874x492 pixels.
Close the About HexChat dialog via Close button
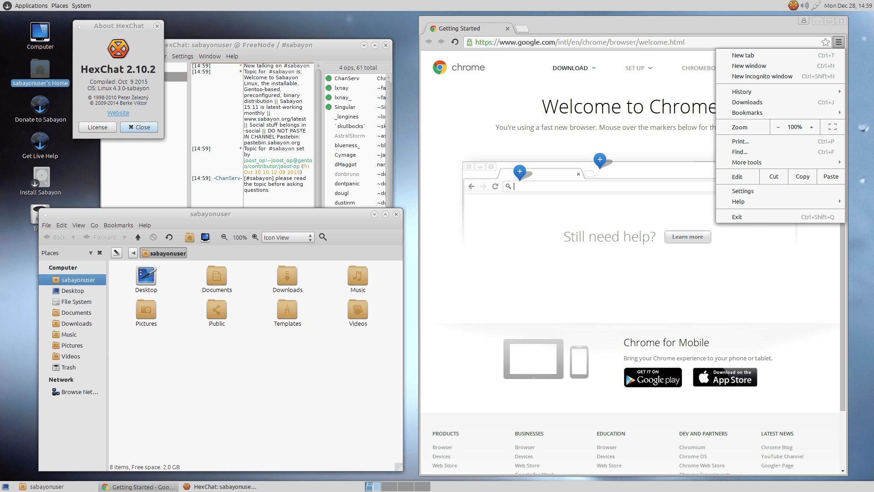pos(139,127)
